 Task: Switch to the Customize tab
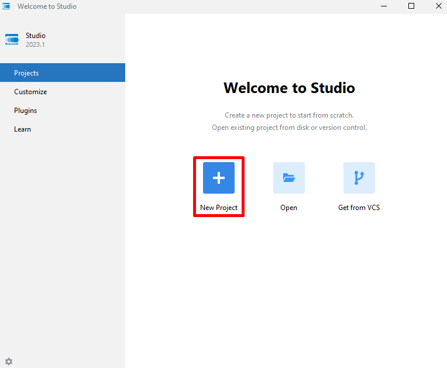[x=30, y=92]
